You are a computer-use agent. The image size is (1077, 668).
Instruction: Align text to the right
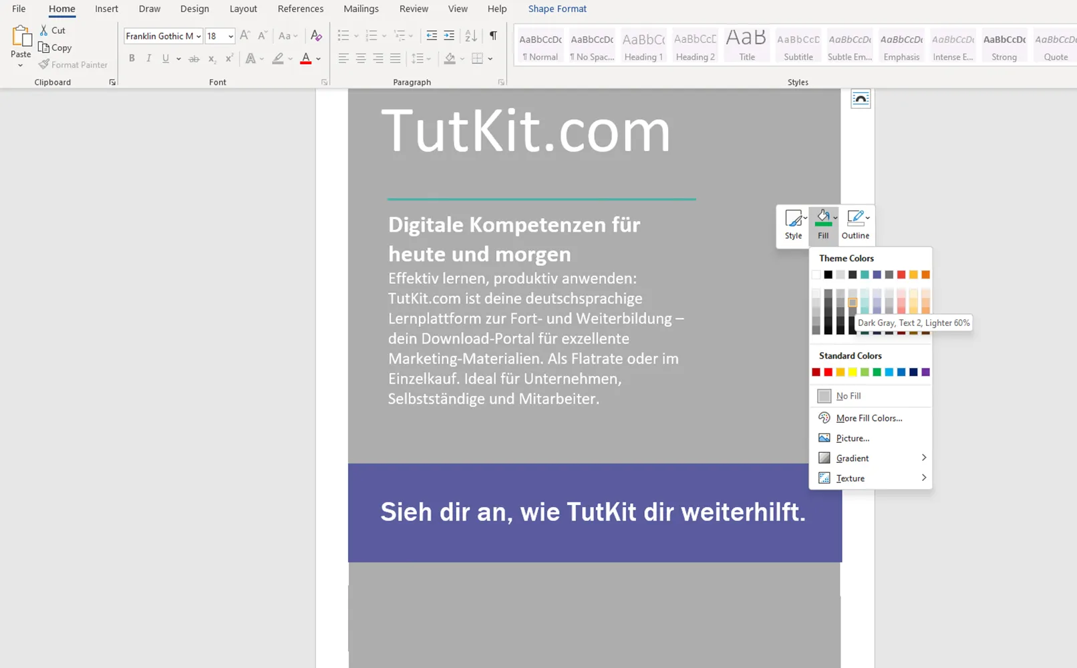click(x=378, y=59)
